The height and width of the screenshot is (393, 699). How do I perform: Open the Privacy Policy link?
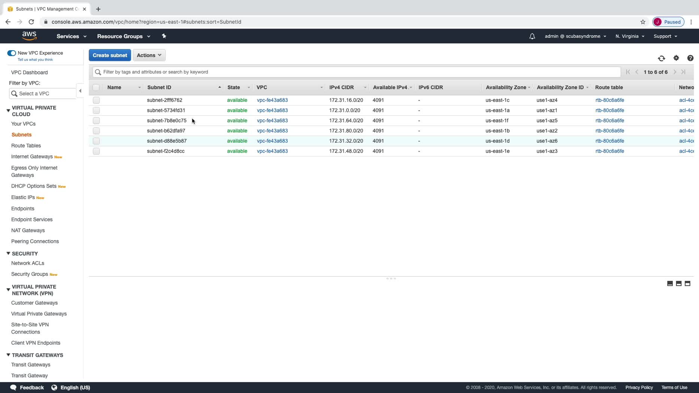click(639, 387)
